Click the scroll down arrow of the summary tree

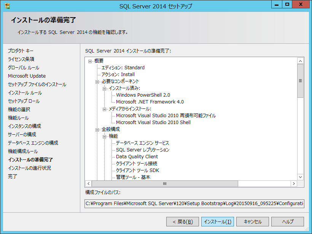point(300,177)
